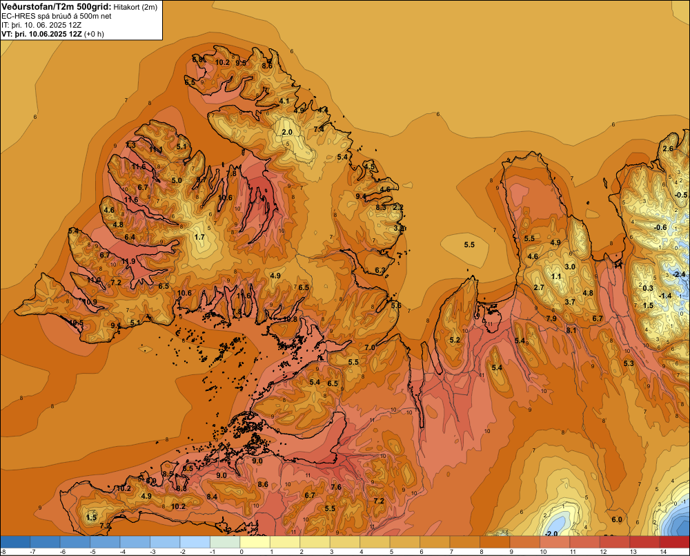This screenshot has width=690, height=556.
Task: Click the 7.3 temperature value on the map
Action: [130, 145]
